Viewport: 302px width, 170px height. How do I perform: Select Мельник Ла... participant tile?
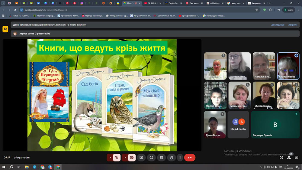click(239, 95)
